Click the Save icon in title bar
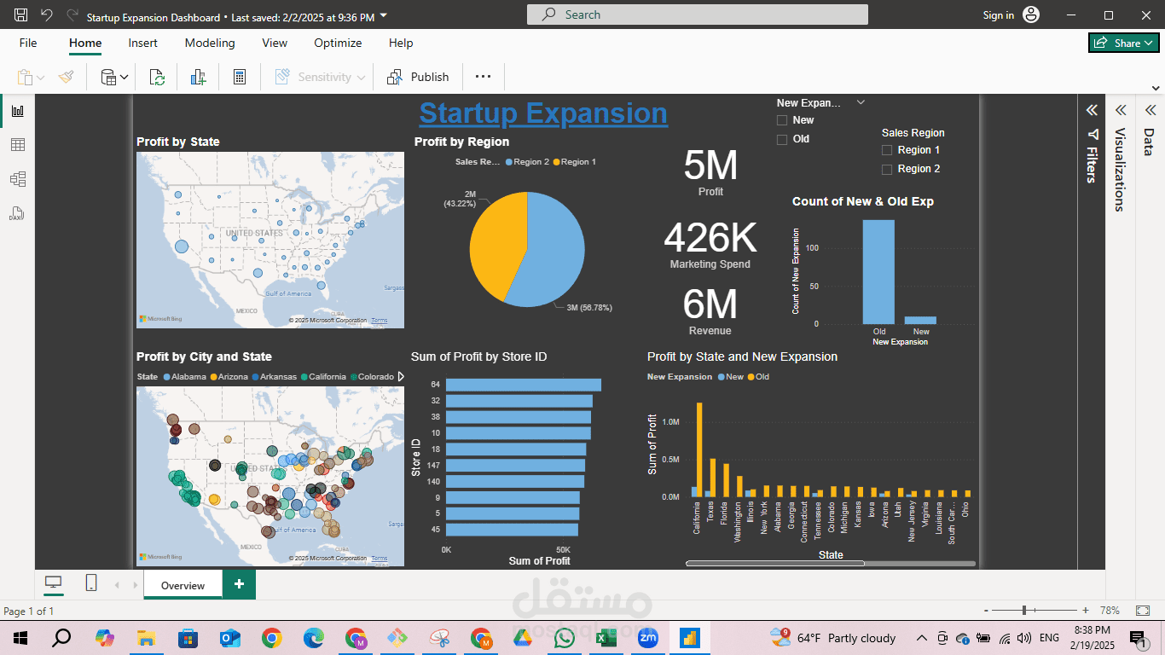This screenshot has height=655, width=1165. click(21, 15)
